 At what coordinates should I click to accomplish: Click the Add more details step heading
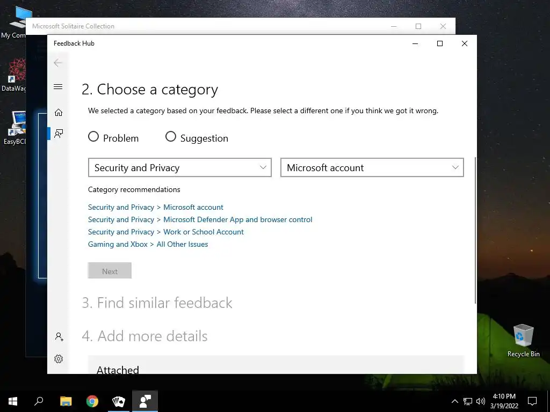[144, 336]
